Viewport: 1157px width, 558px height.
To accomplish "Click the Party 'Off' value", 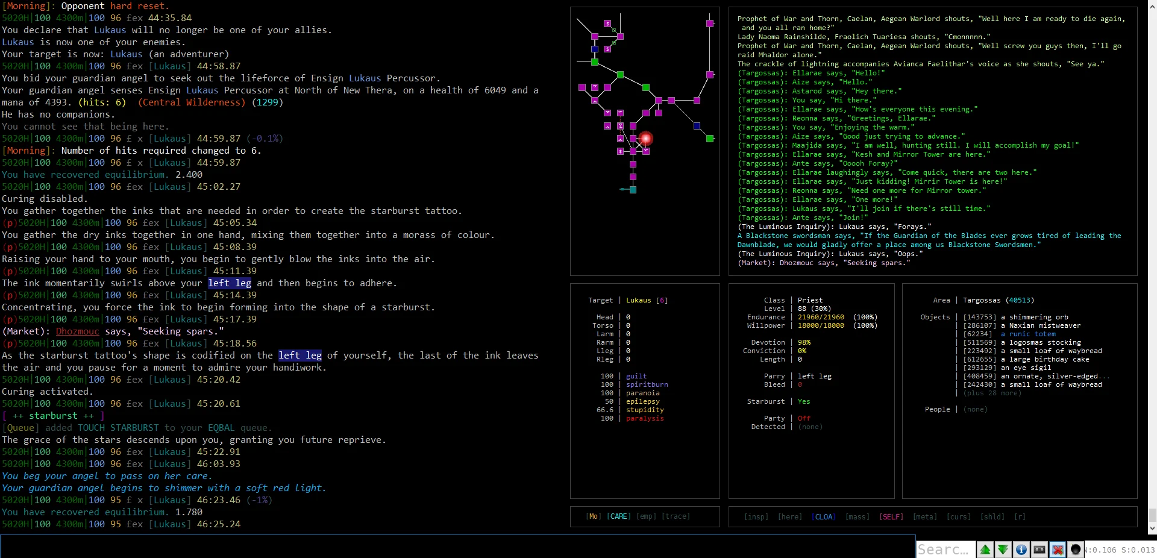I will [x=804, y=418].
